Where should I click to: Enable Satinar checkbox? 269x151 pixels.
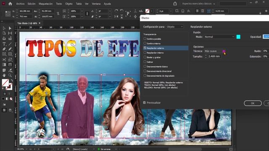click(145, 62)
